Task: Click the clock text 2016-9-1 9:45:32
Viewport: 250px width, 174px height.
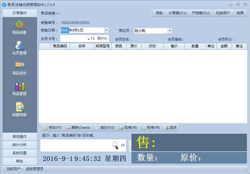Action: (x=72, y=159)
